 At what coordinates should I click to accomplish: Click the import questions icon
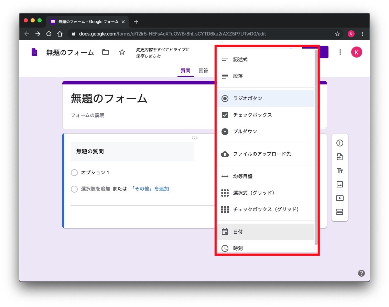(339, 157)
